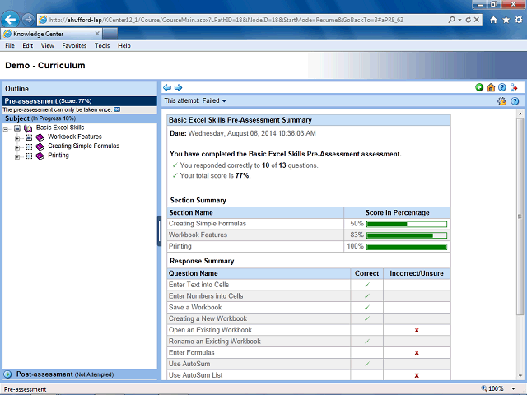The image size is (527, 395).
Task: Open help icon in top course toolbar
Action: click(x=501, y=87)
